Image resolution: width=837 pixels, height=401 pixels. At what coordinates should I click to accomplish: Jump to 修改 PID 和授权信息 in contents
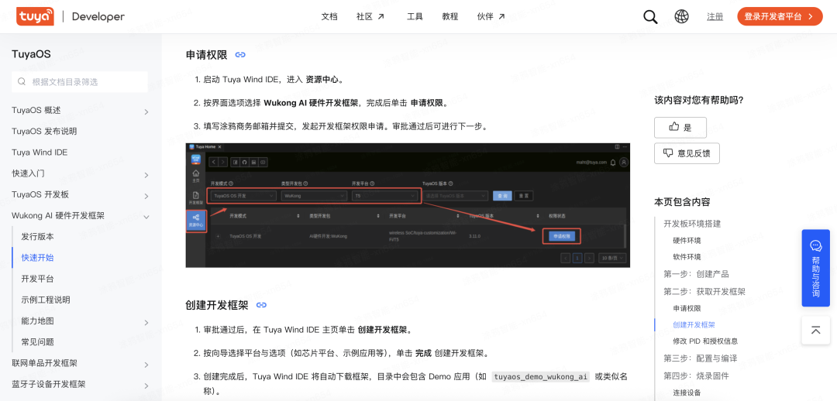click(x=705, y=341)
